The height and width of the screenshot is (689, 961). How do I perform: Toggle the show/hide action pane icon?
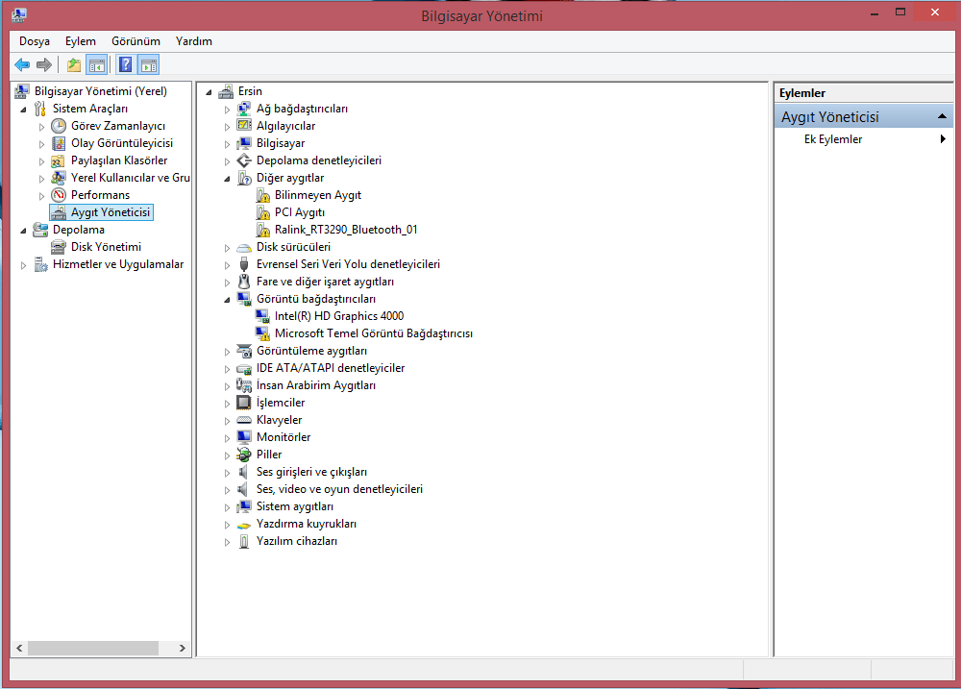coord(149,64)
